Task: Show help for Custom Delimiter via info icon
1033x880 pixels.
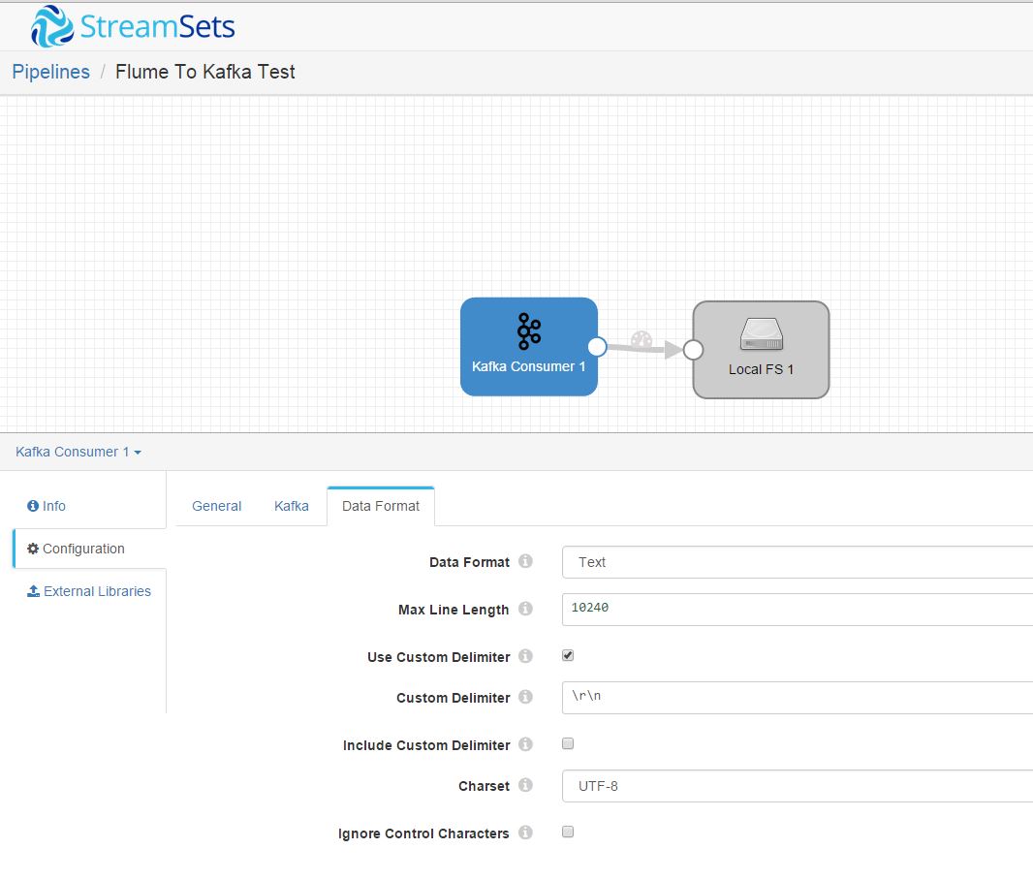Action: [x=524, y=698]
